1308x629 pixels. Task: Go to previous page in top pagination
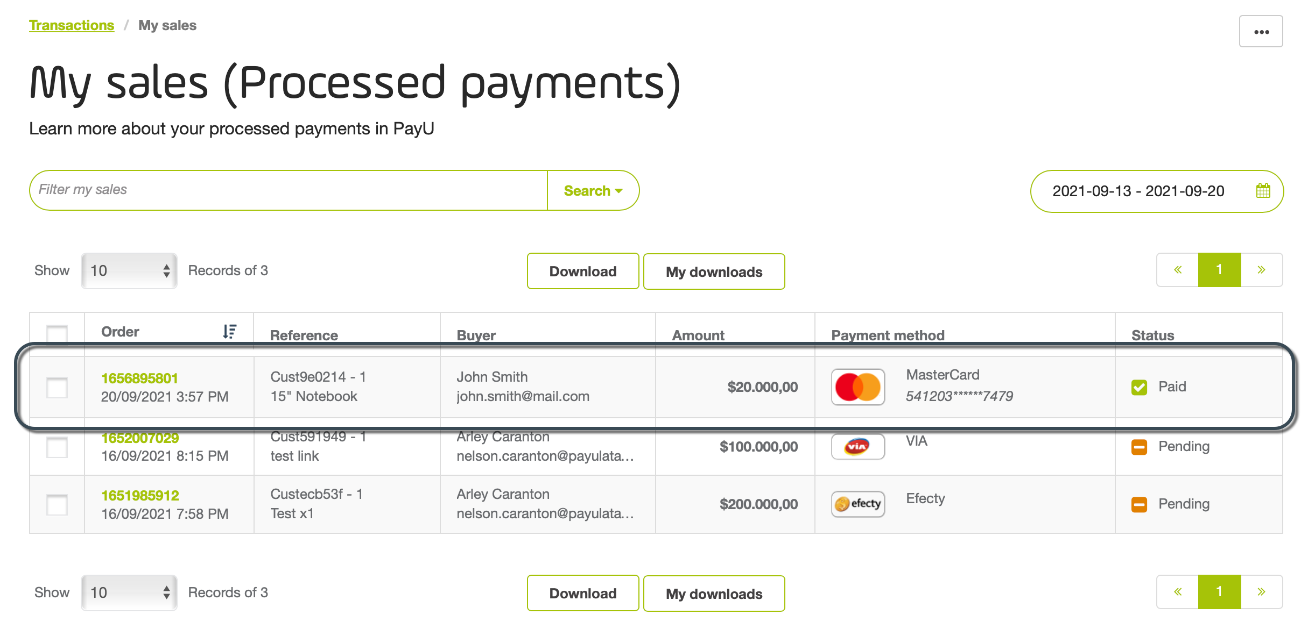tap(1178, 270)
